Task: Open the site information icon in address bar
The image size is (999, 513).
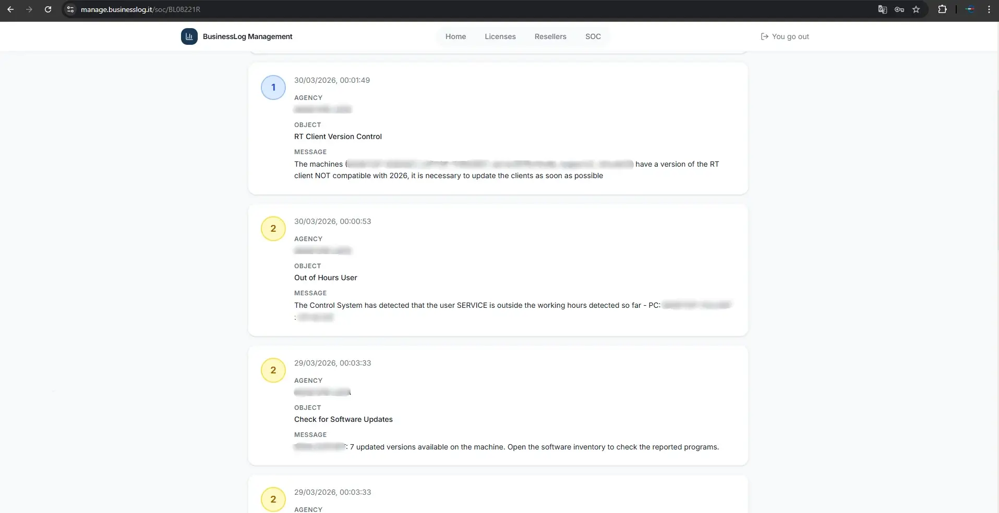Action: pos(70,9)
